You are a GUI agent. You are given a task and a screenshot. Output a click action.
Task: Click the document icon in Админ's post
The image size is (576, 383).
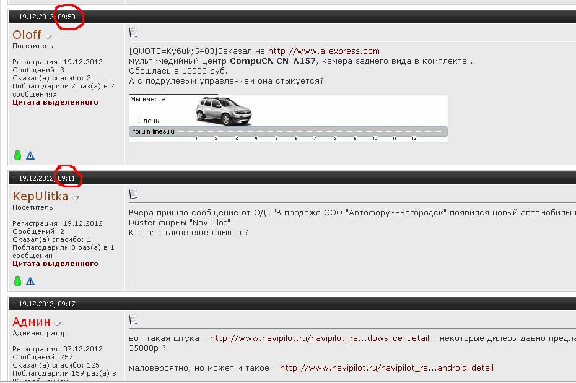(133, 319)
